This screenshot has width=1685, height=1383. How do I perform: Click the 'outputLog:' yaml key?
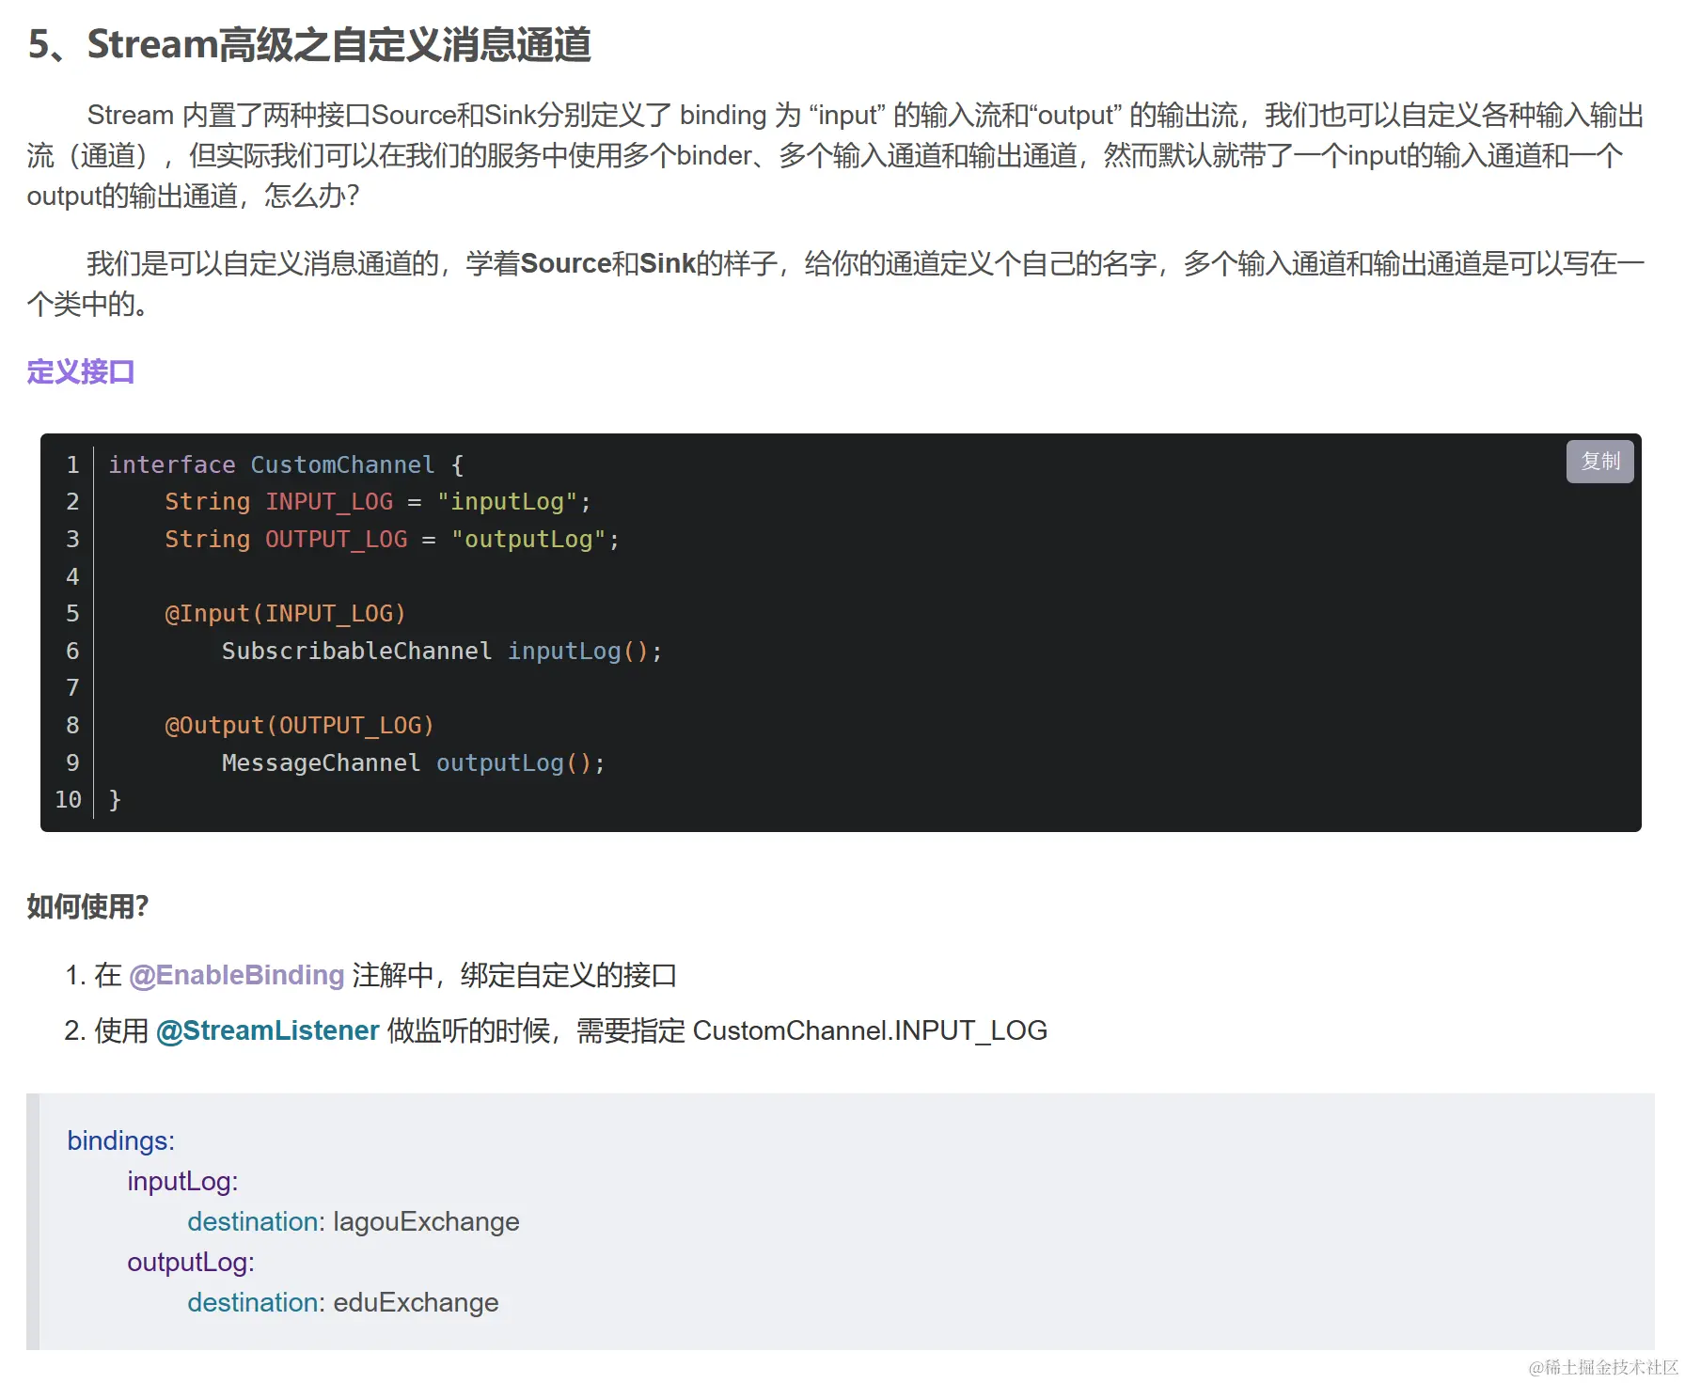click(x=191, y=1262)
